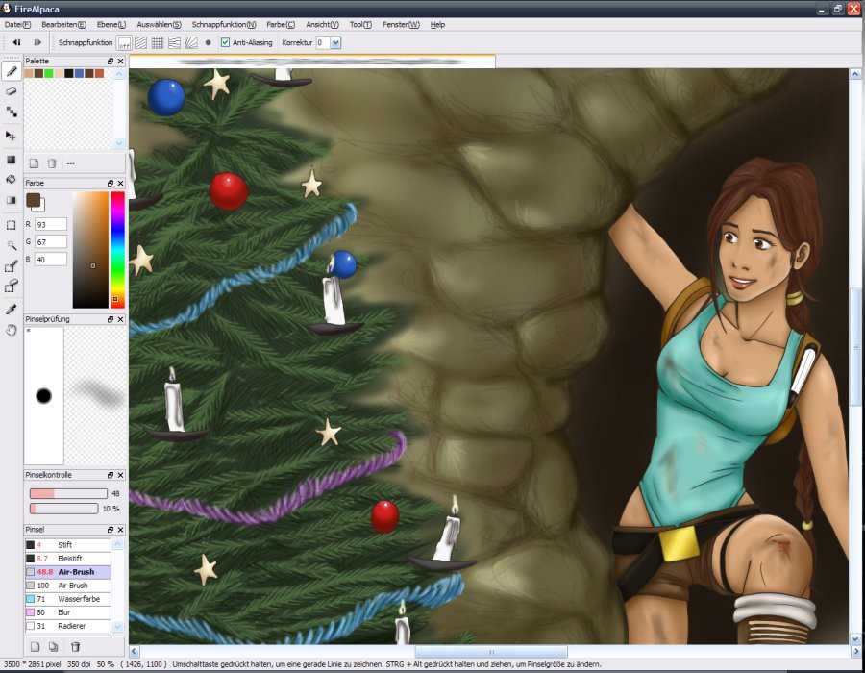The width and height of the screenshot is (865, 673).
Task: Delete brush with Pinsel trash icon
Action: (76, 646)
